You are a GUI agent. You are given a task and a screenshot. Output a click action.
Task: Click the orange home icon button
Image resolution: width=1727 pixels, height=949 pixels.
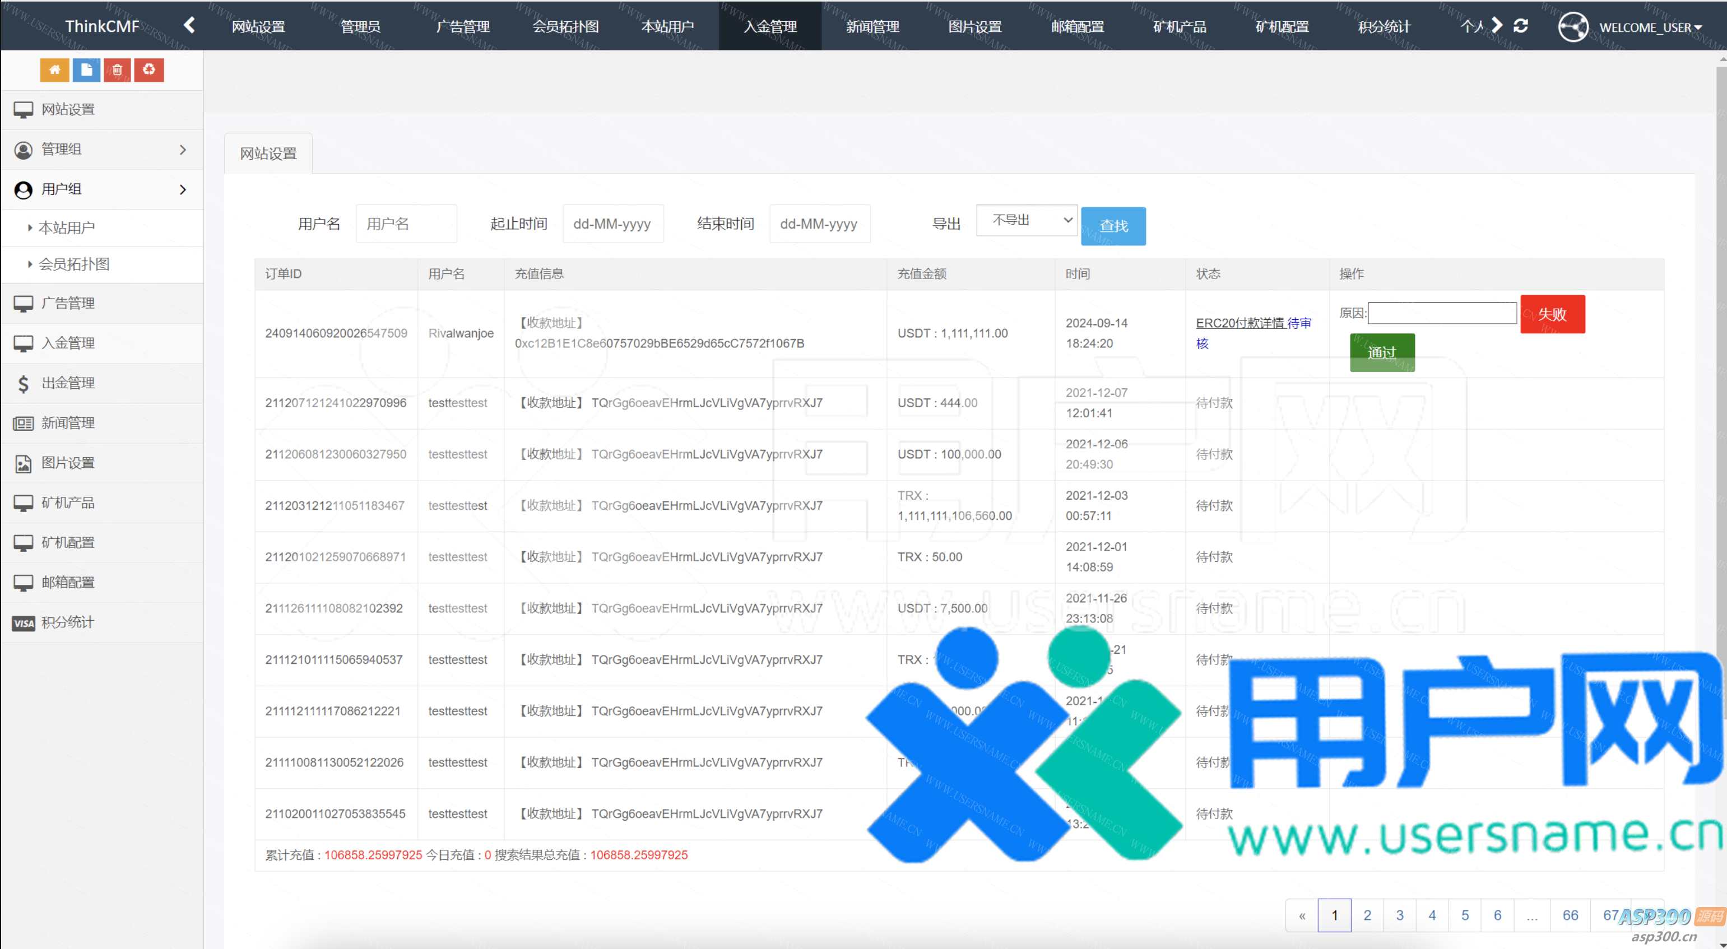click(54, 69)
